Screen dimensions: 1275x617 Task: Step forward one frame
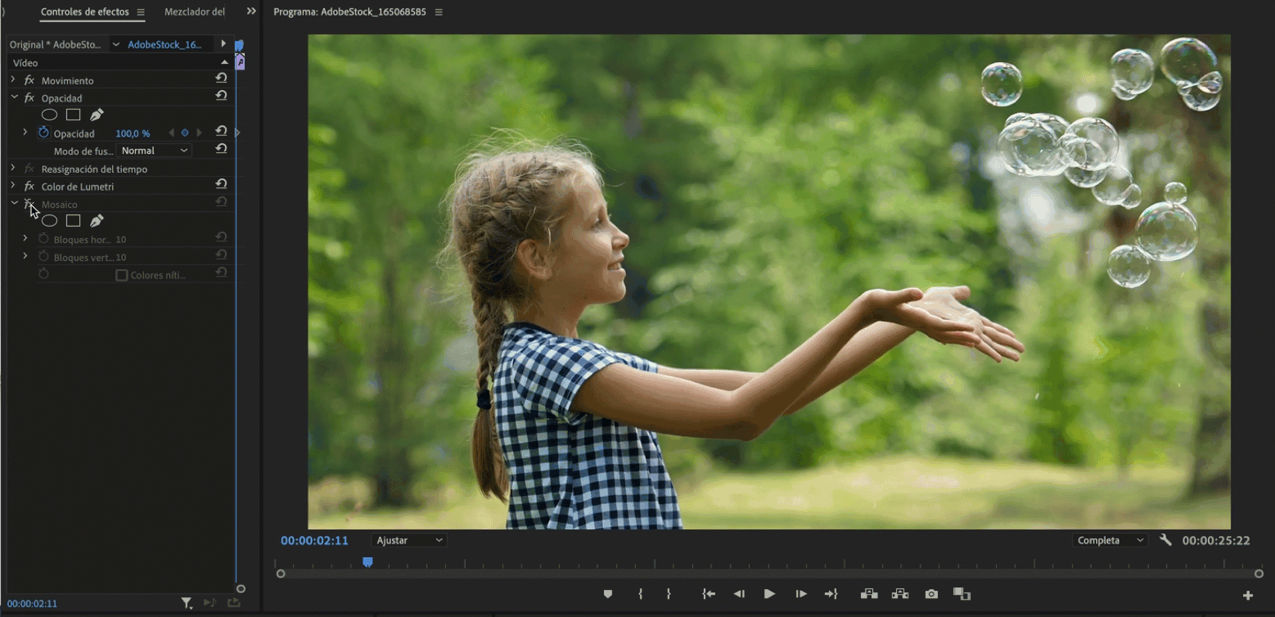[x=801, y=594]
